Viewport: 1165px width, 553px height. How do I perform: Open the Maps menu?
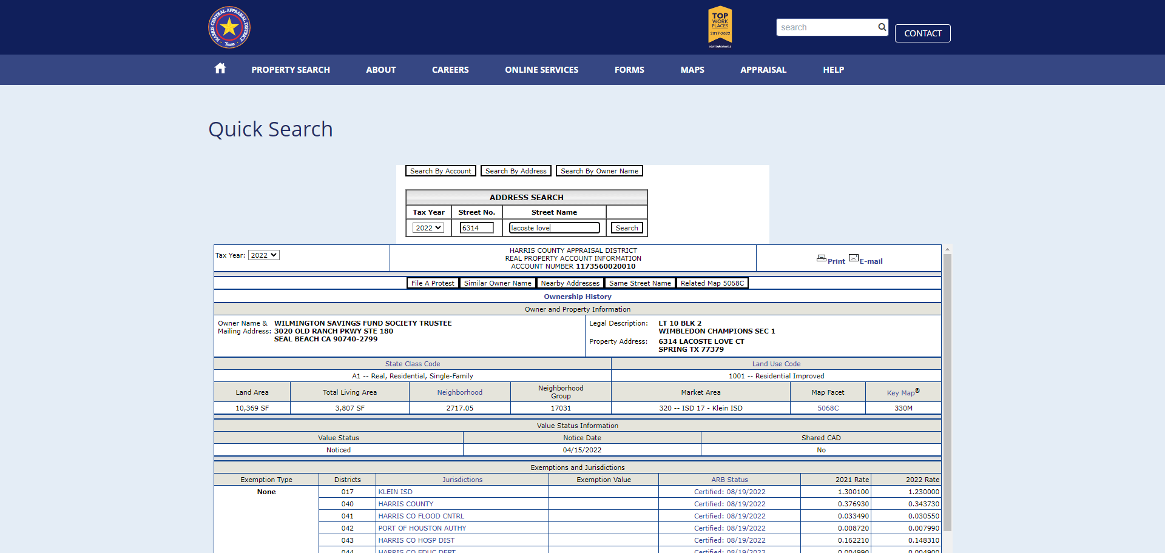(x=692, y=70)
